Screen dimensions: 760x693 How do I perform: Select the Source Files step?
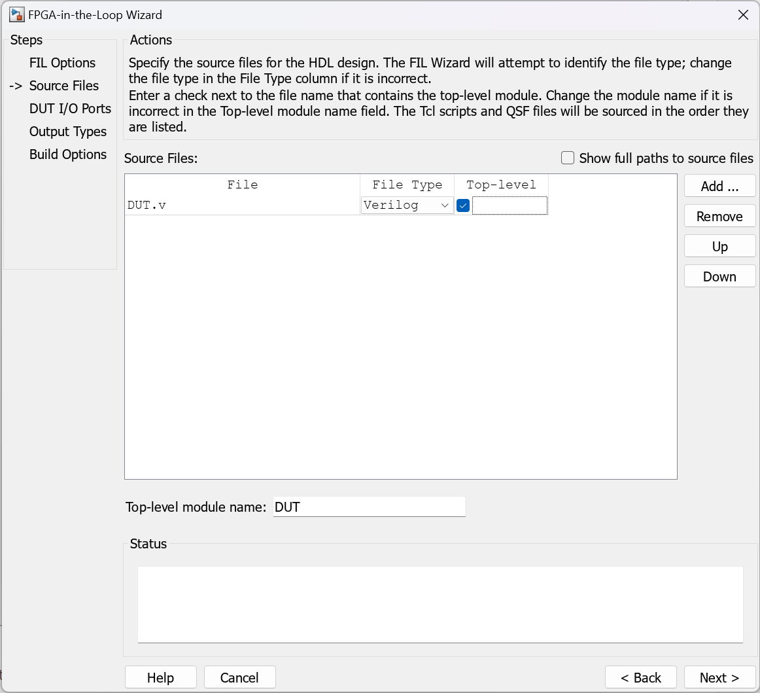(x=63, y=86)
